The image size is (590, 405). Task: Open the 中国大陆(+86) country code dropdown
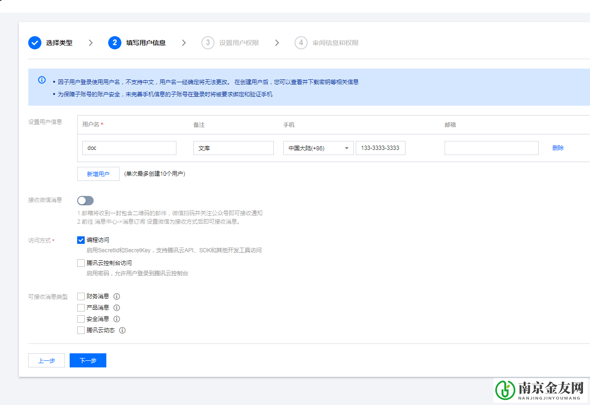(x=318, y=148)
